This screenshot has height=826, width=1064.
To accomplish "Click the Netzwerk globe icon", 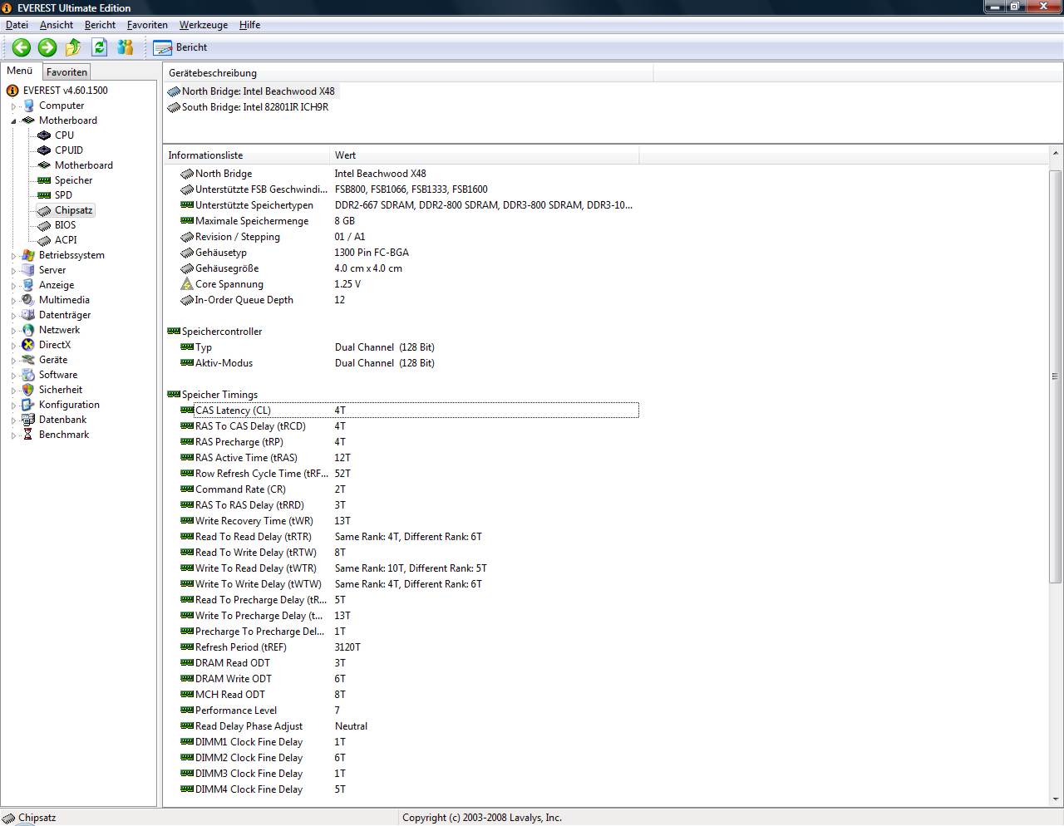I will pyautogui.click(x=28, y=330).
